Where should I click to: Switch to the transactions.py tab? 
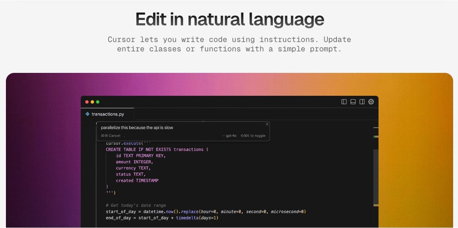pos(108,114)
